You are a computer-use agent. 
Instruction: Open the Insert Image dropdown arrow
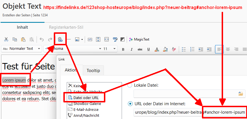click(x=82, y=39)
